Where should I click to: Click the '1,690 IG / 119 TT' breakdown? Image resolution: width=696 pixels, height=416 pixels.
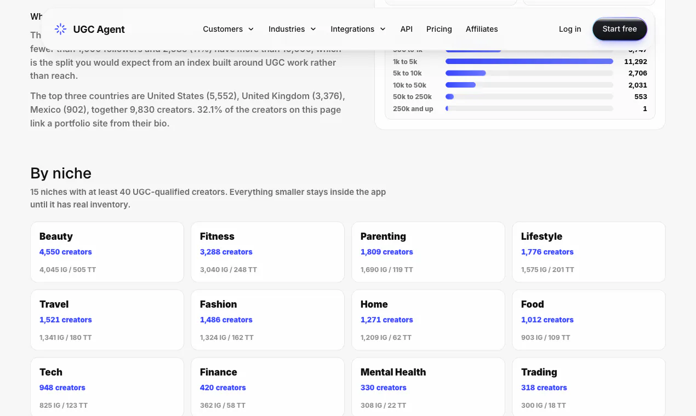(x=386, y=270)
